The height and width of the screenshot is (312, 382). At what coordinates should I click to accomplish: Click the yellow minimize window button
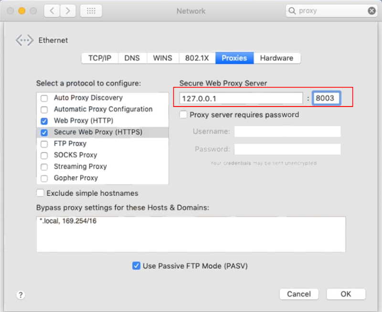[22, 11]
